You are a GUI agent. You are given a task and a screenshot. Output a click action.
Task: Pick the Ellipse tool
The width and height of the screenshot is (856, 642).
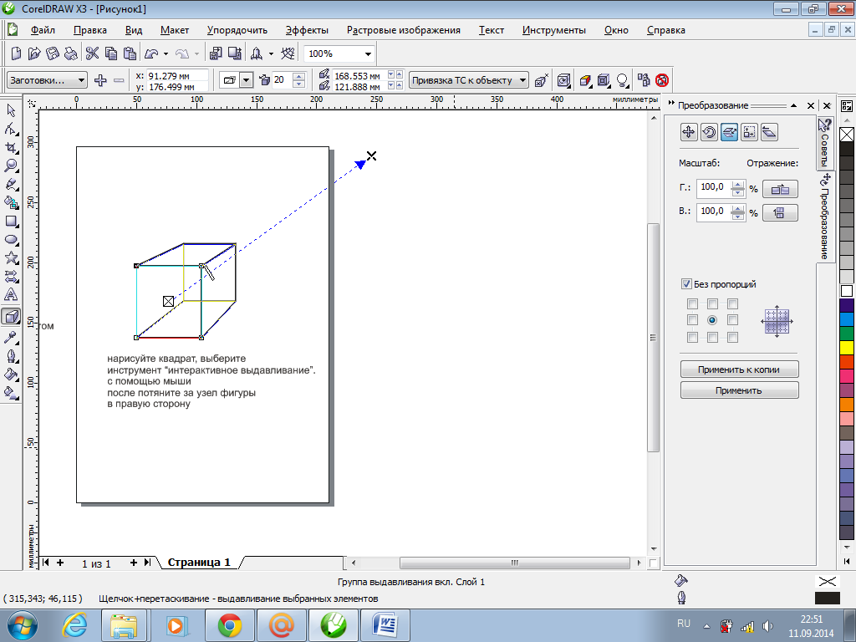click(12, 240)
